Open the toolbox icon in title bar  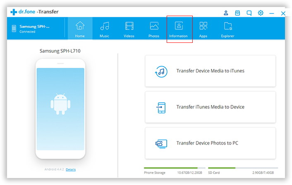(237, 13)
